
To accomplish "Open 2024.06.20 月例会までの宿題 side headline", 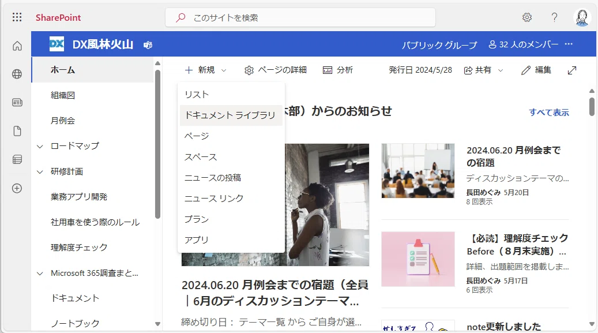I will (514, 156).
